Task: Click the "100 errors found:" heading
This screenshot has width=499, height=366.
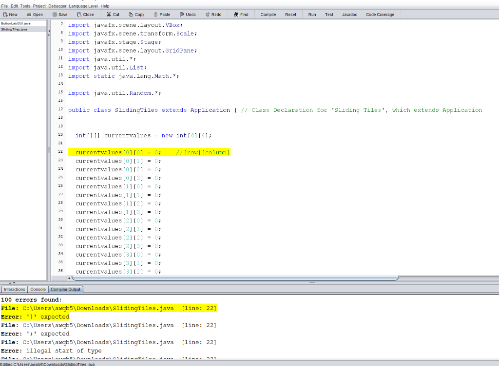Action: click(x=31, y=300)
